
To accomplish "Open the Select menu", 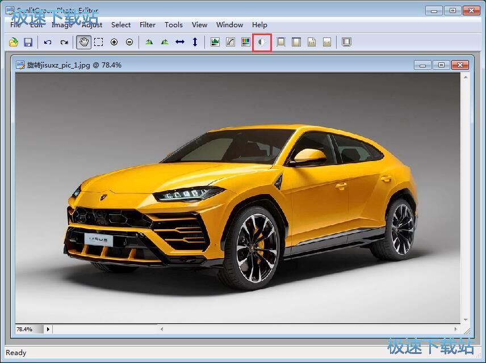I will tap(121, 25).
